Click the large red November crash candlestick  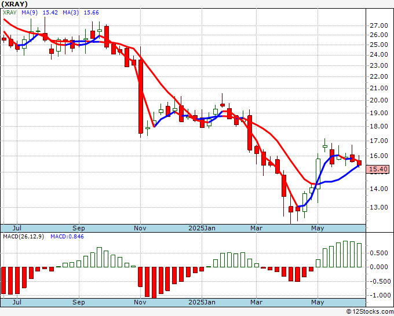pyautogui.click(x=141, y=97)
